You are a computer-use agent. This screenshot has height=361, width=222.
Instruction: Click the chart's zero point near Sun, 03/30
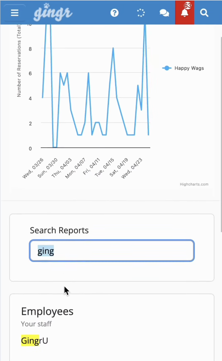tap(55, 147)
